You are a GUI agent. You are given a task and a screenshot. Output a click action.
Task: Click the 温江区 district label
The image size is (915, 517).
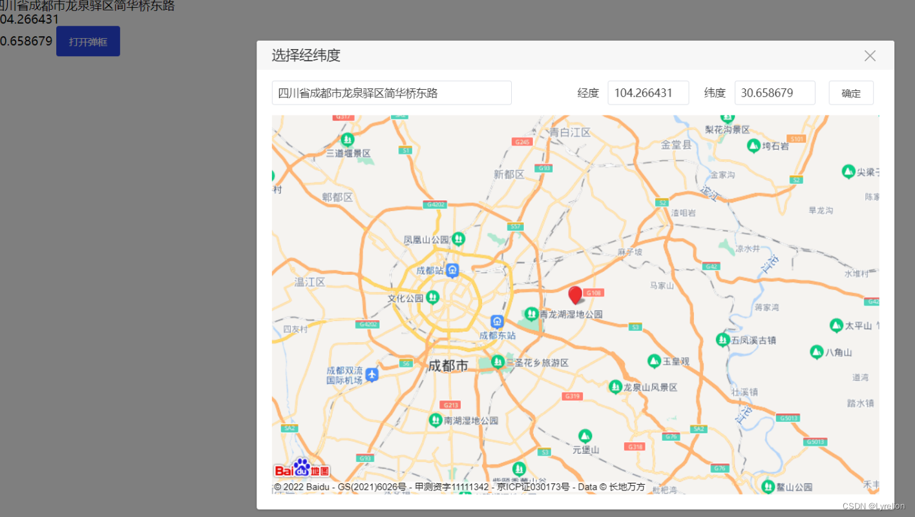[x=310, y=282]
